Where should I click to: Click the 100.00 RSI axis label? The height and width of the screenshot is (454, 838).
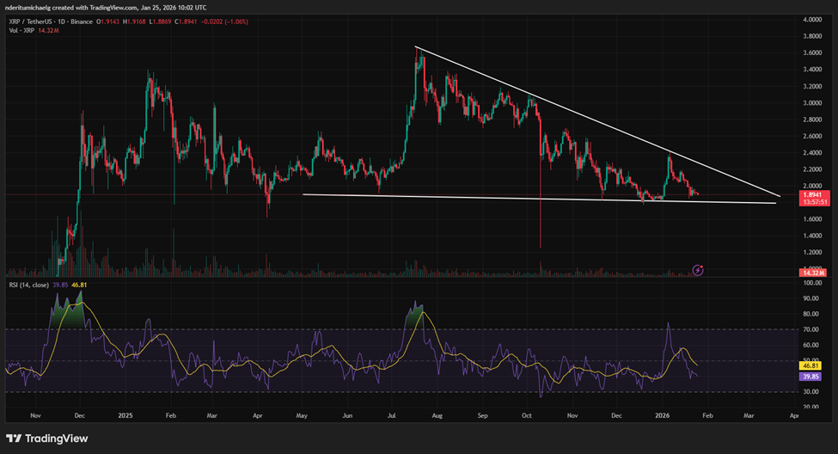[x=812, y=283]
